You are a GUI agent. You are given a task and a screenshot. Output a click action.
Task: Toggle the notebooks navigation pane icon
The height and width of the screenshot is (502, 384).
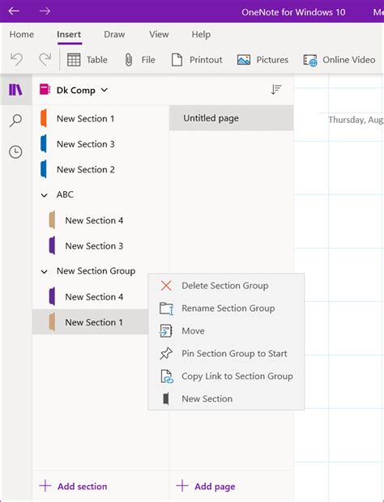(15, 90)
